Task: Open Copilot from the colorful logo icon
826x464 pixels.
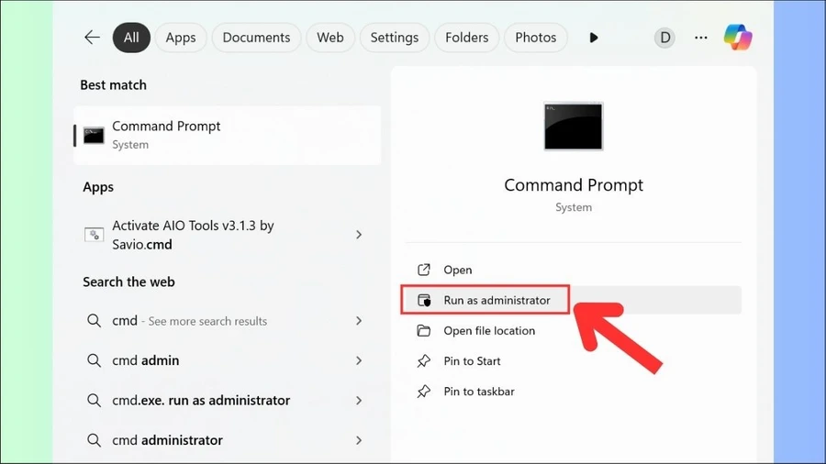Action: [x=738, y=38]
